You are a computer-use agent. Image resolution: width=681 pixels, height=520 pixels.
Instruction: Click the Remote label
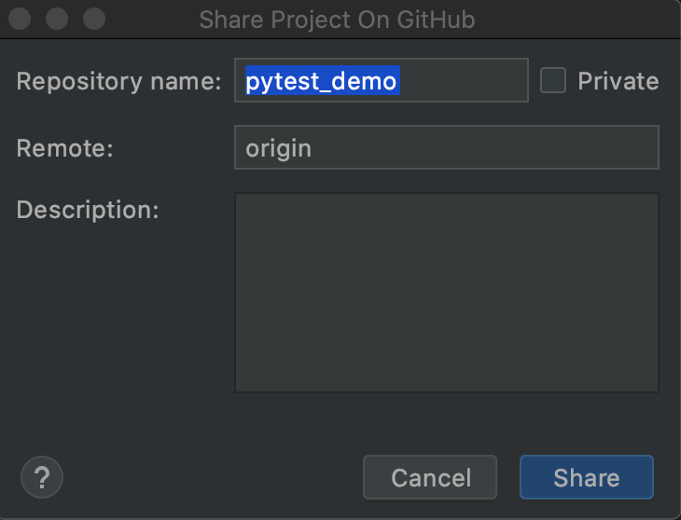tap(64, 148)
